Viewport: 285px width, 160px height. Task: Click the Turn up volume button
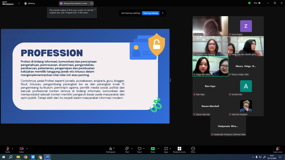tap(151, 13)
